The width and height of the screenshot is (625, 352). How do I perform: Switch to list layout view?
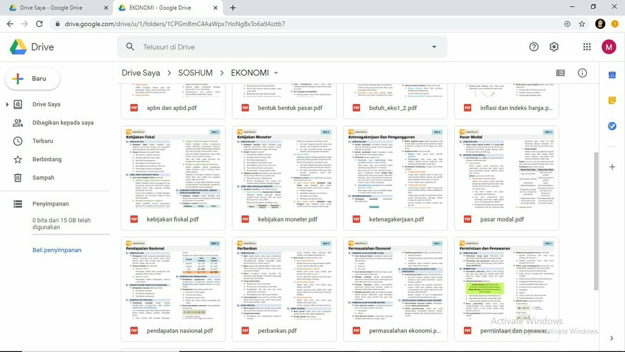pyautogui.click(x=560, y=73)
